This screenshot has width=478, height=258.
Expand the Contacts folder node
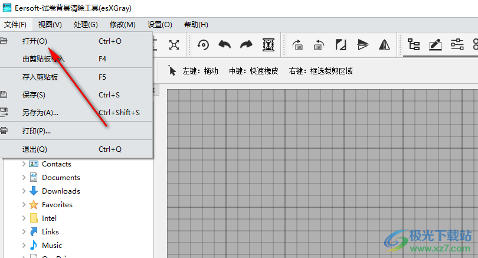(24, 164)
